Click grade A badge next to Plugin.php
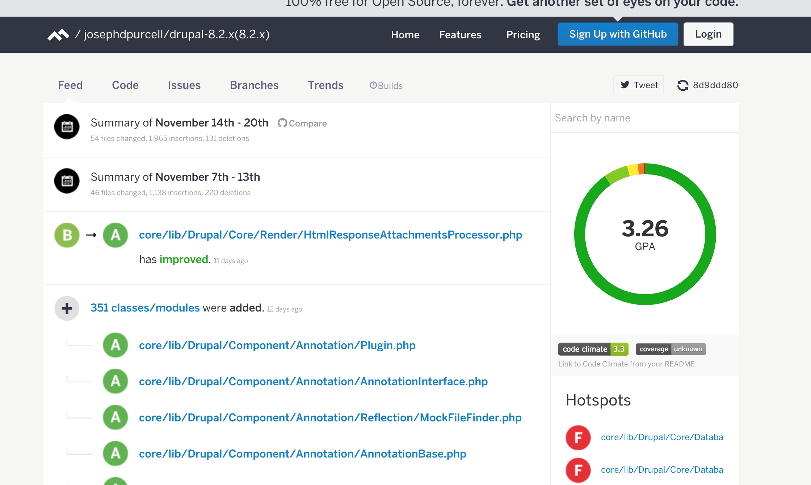The height and width of the screenshot is (485, 811). pyautogui.click(x=115, y=345)
